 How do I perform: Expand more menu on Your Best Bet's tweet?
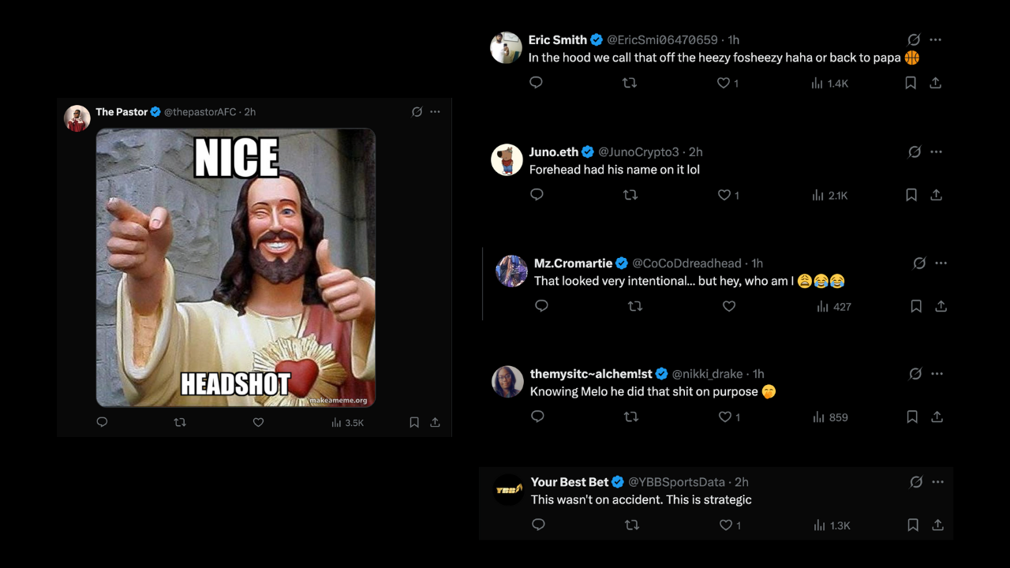click(x=937, y=482)
